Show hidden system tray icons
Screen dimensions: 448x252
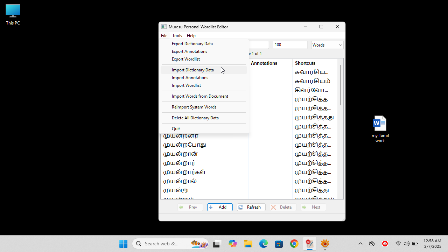tap(360, 244)
